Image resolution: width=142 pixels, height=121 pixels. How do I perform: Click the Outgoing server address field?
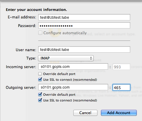click(x=73, y=87)
